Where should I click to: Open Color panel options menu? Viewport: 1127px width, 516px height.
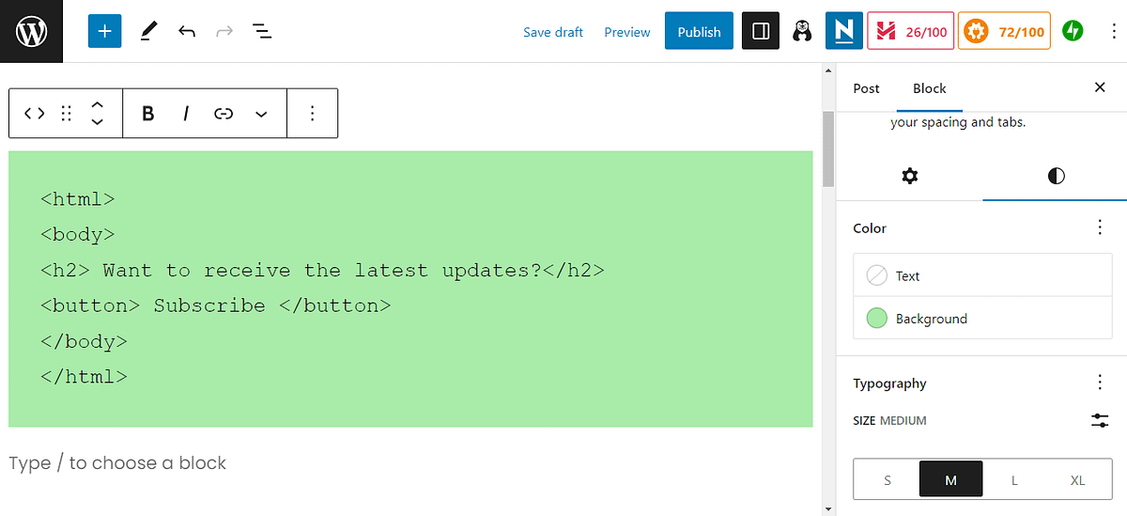1100,227
